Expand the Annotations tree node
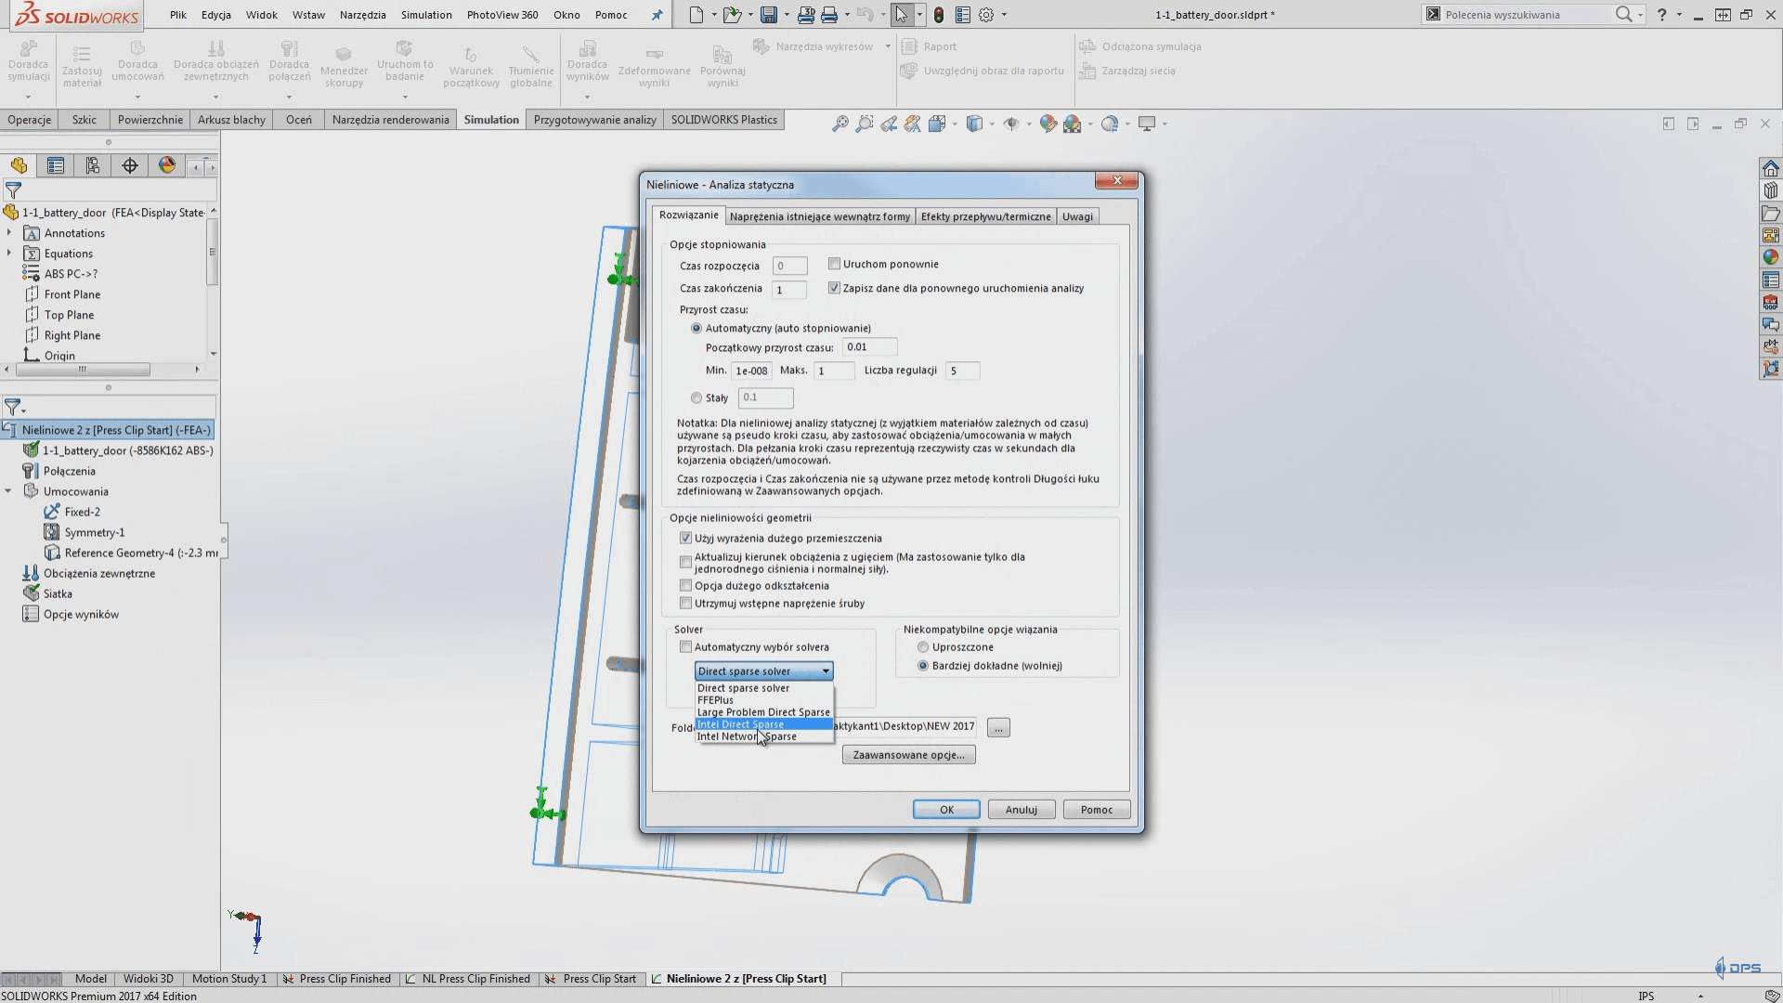 click(x=9, y=233)
